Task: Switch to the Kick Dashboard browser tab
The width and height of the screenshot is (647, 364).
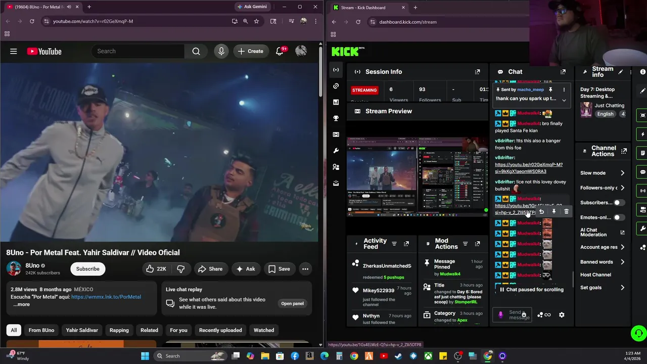Action: point(367,8)
